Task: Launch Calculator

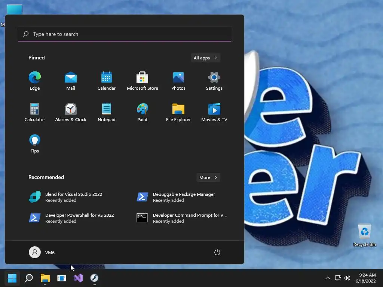Action: pos(35,112)
